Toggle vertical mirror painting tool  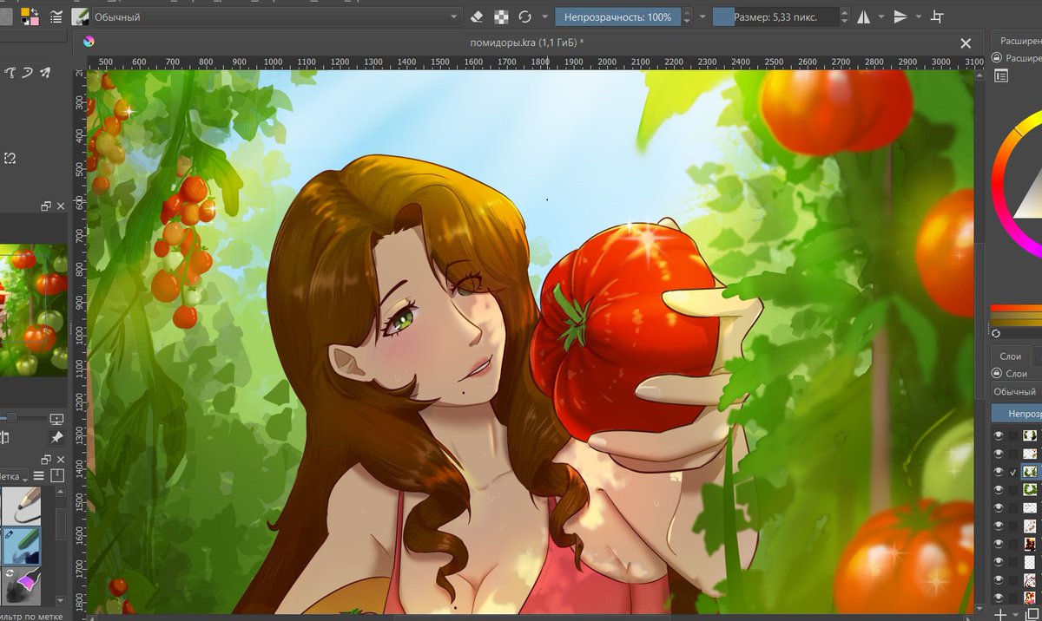[900, 16]
